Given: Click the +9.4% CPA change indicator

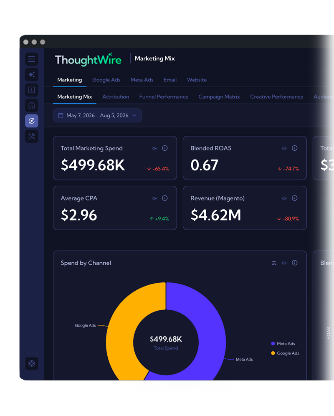Looking at the screenshot, I should [159, 218].
